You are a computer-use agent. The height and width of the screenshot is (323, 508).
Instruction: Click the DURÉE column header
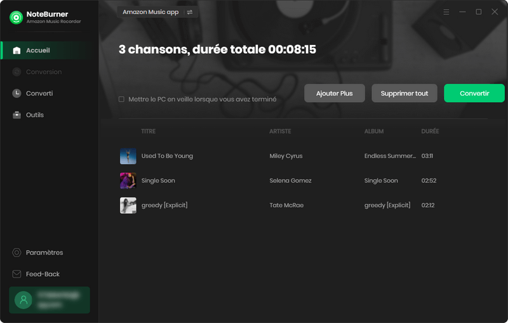(430, 131)
